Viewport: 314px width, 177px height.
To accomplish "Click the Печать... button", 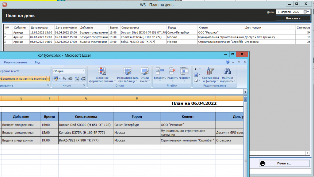I will 284,164.
